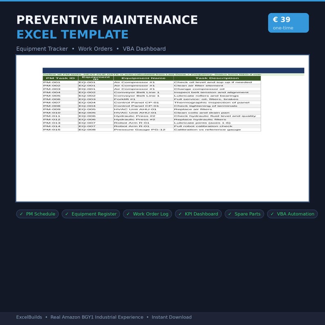Select cell PM-008
The image size is (325, 325).
(60, 106)
